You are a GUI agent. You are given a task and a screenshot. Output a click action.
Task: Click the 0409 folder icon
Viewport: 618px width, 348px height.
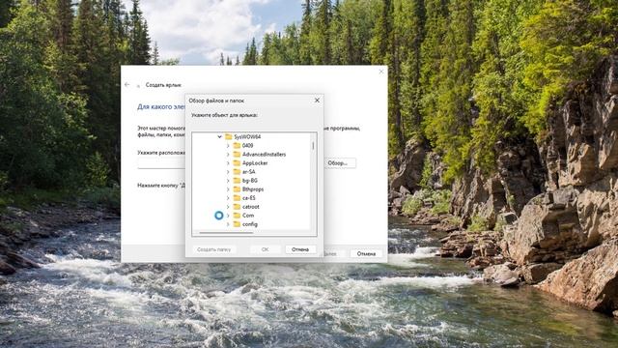pos(237,146)
